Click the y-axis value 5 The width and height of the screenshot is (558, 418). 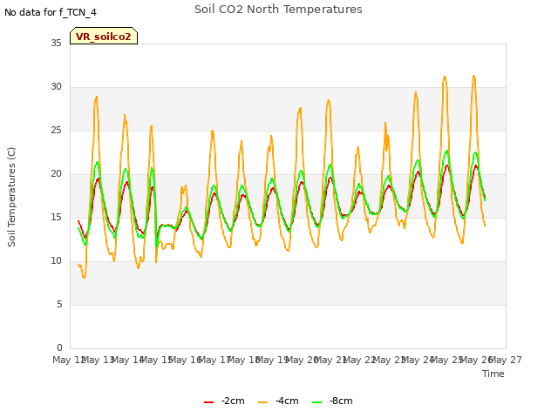pos(59,304)
